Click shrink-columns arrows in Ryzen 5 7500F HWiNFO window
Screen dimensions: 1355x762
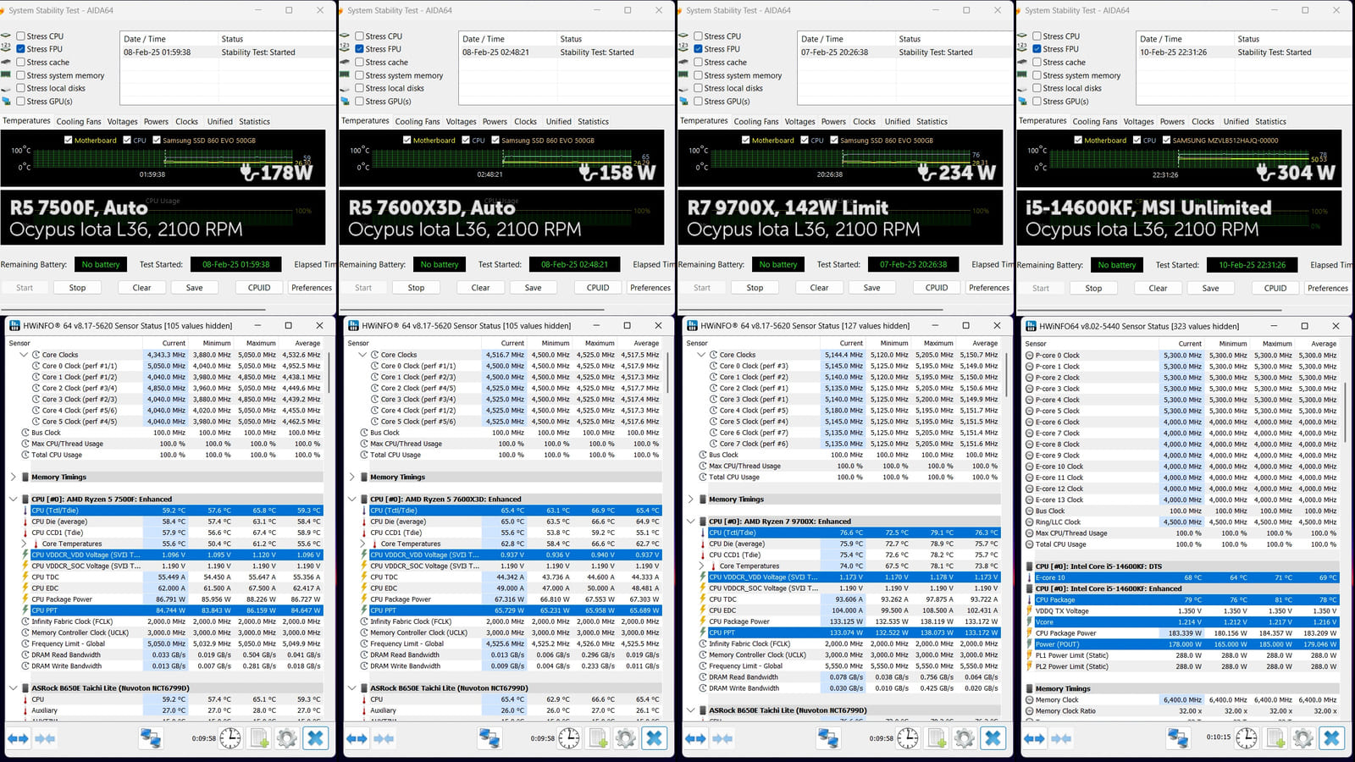point(45,738)
